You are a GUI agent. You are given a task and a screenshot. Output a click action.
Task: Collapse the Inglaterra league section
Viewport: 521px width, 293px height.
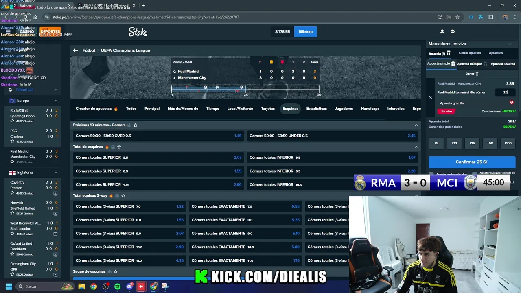(56, 173)
